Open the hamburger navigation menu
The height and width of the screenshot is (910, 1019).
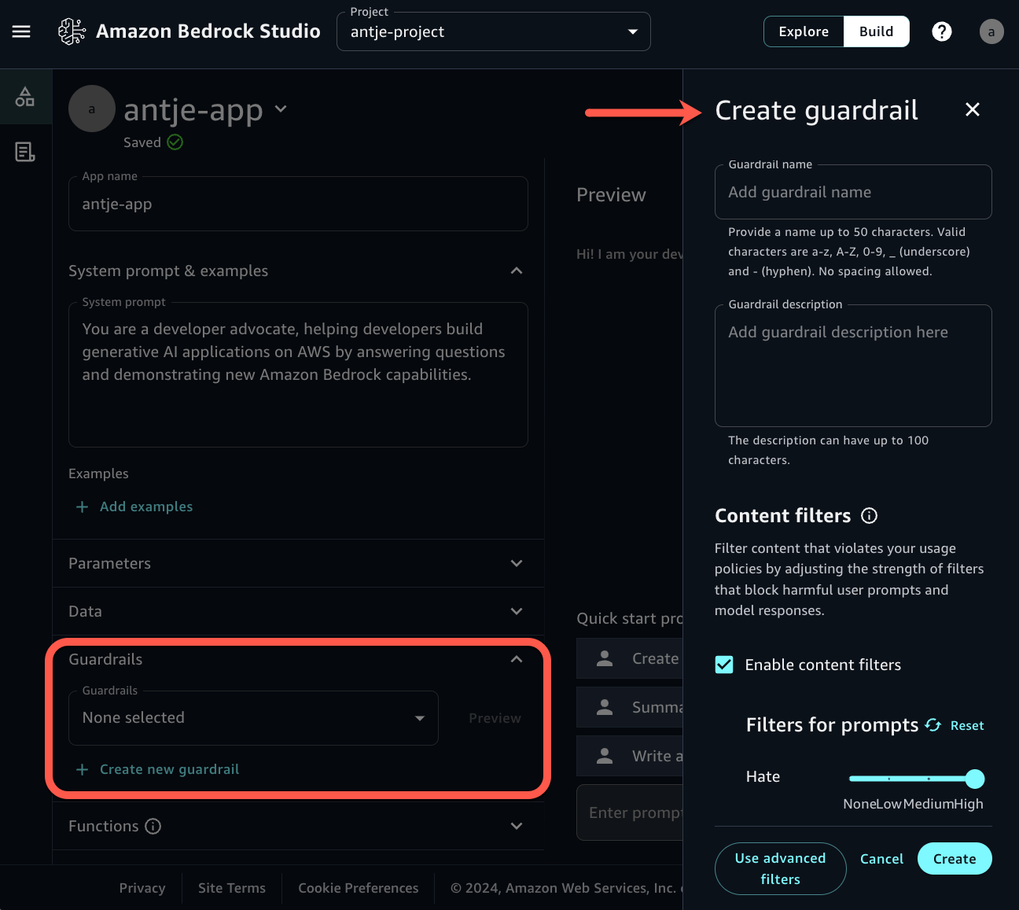click(21, 31)
